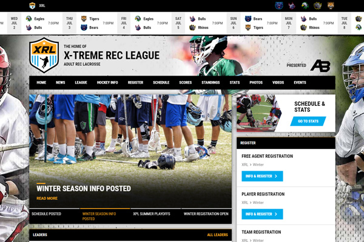Viewport: 364px width, 242px height.
Task: Go to the Standings menu item
Action: click(x=211, y=82)
